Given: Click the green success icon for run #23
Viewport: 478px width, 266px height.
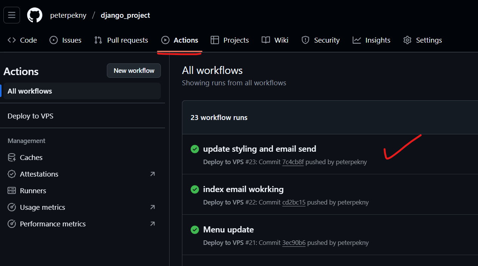Looking at the screenshot, I should pyautogui.click(x=195, y=149).
